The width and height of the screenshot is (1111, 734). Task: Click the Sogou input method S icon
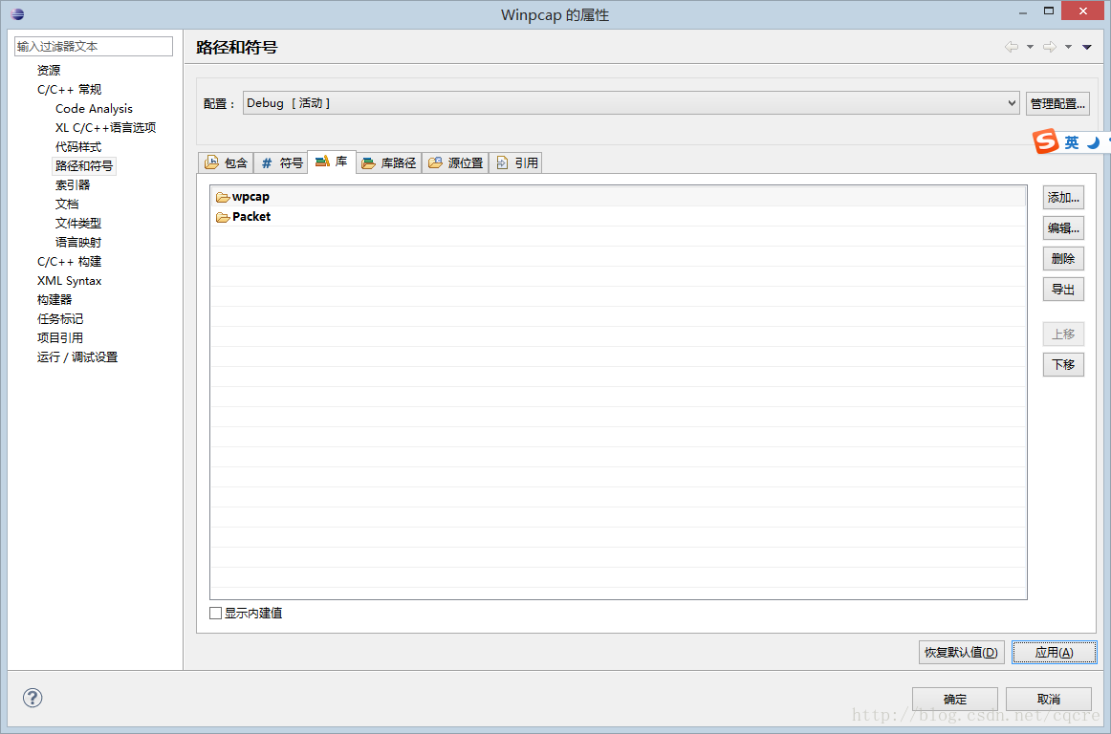(1045, 141)
